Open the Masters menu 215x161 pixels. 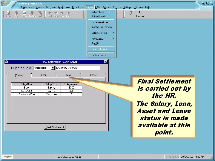tap(39, 7)
